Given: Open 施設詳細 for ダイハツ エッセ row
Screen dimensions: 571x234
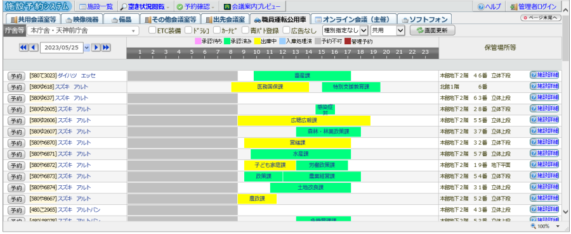Looking at the screenshot, I should (544, 75).
